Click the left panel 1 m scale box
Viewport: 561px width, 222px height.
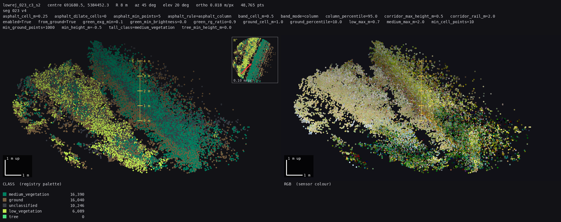pos(17,166)
